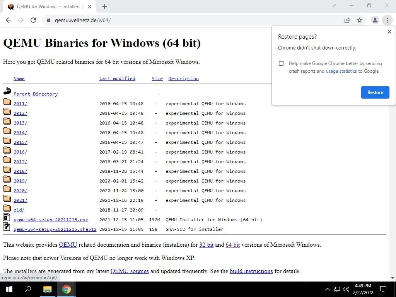Viewport: 396px width, 297px height.
Task: Follow the QEMU link in website description
Action: [x=68, y=245]
